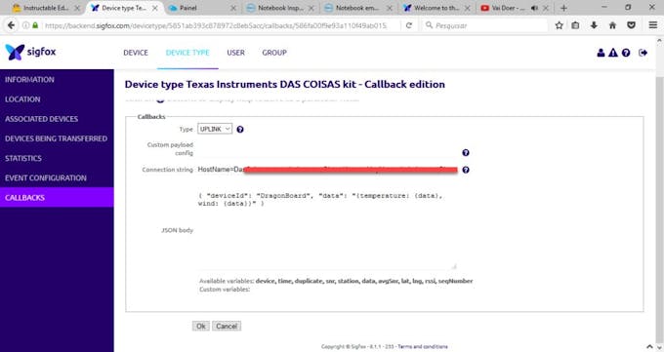Viewport: 664px width, 352px height.
Task: Reload the page with refresh icon
Action: (408, 25)
